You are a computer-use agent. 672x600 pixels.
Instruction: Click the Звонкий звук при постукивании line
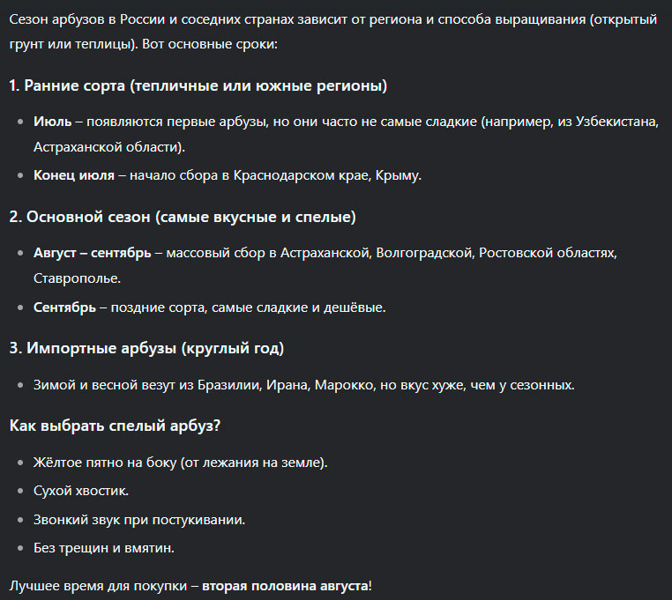click(139, 520)
